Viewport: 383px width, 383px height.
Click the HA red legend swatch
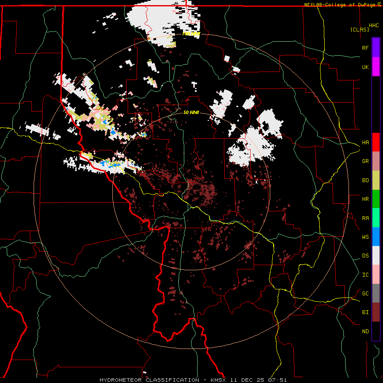point(376,142)
